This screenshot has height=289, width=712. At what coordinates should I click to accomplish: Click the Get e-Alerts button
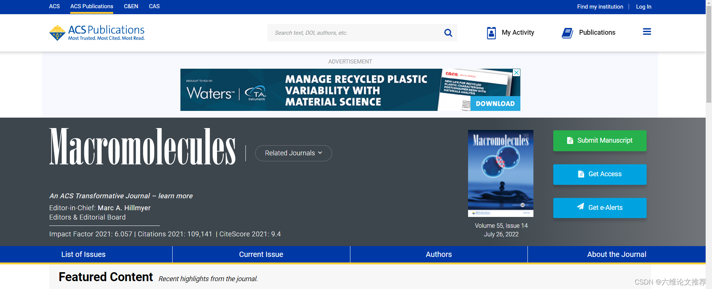click(x=600, y=208)
